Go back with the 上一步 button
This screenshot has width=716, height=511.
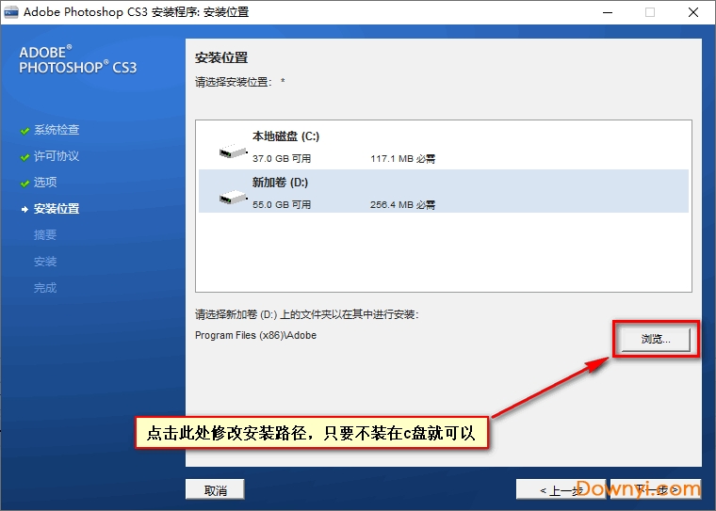coord(561,490)
